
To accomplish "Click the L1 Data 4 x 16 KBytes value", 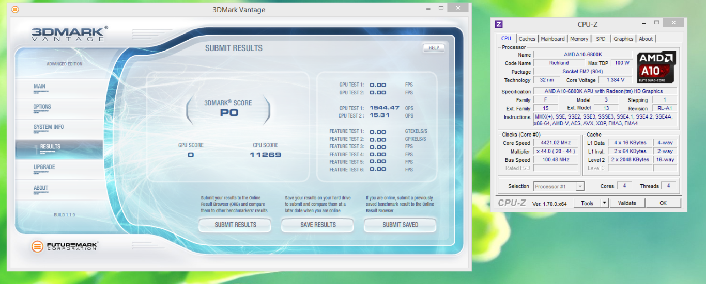I will click(630, 143).
